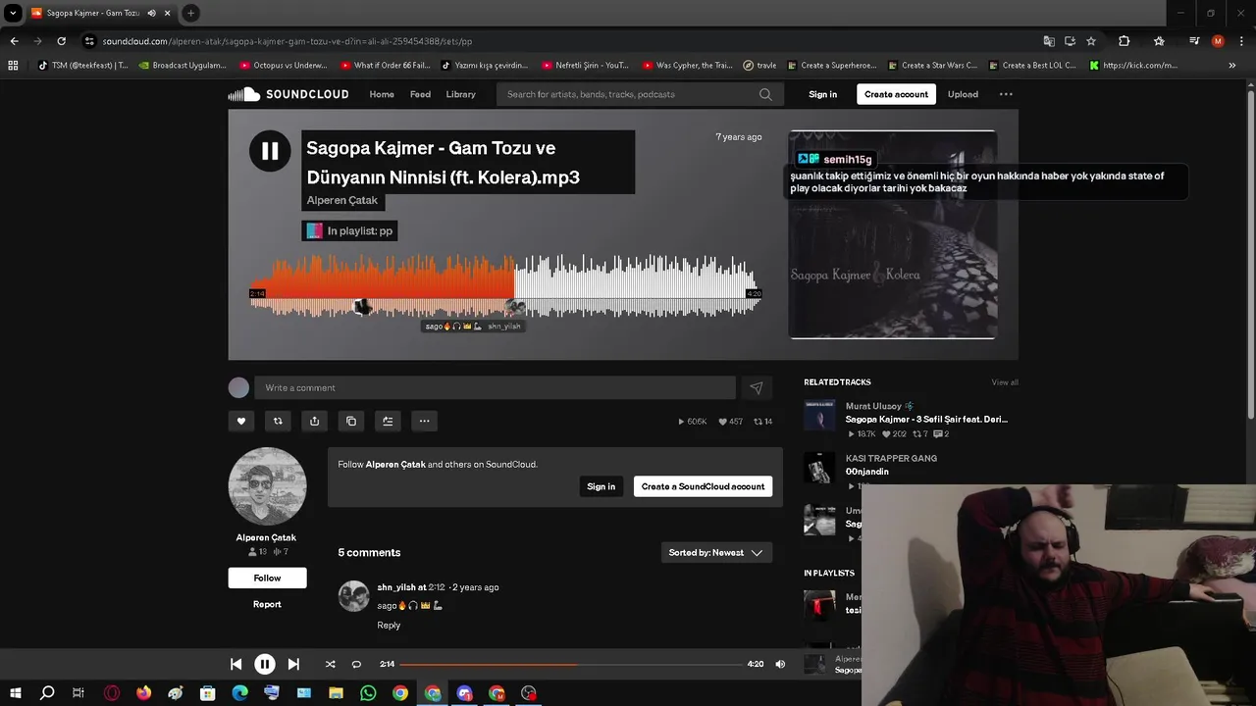Mute the SoundCloud browser tab audio

(x=151, y=13)
